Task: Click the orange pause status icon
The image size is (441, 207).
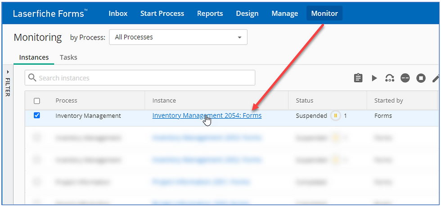Action: (x=336, y=116)
